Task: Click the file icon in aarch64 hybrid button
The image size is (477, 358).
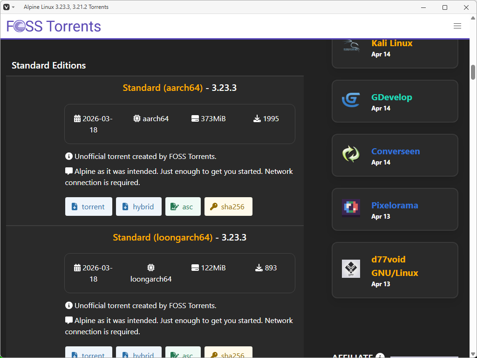Action: tap(125, 207)
